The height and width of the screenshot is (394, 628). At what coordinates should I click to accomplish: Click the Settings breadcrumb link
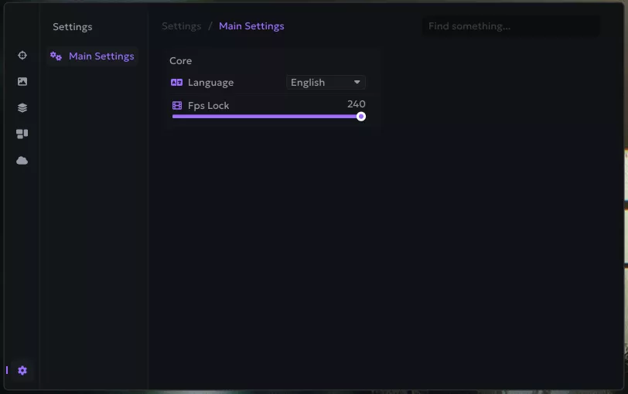click(x=181, y=26)
